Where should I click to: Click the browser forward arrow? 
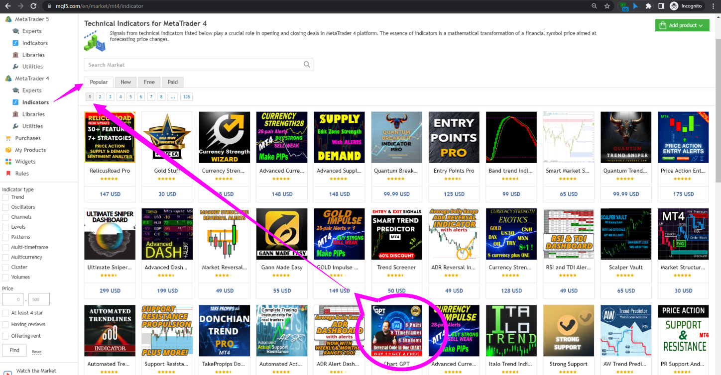20,6
